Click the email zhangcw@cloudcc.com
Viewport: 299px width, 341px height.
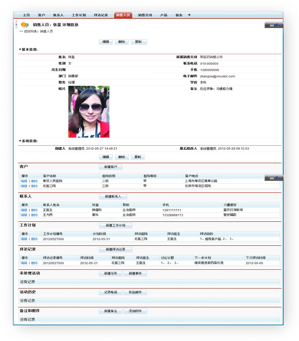click(217, 76)
